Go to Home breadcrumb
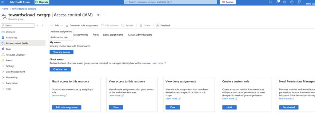The image size is (315, 139). click(5, 9)
